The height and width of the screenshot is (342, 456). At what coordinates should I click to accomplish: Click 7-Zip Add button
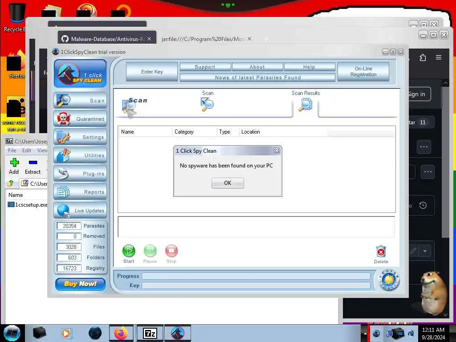(x=14, y=167)
